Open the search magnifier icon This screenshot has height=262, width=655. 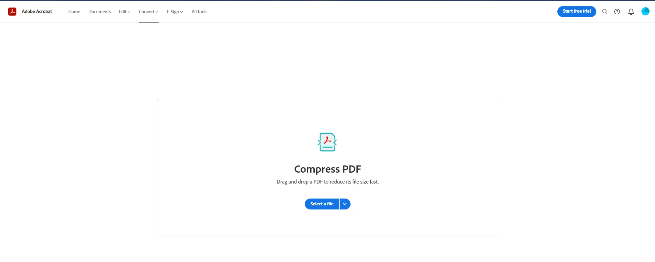pyautogui.click(x=605, y=12)
